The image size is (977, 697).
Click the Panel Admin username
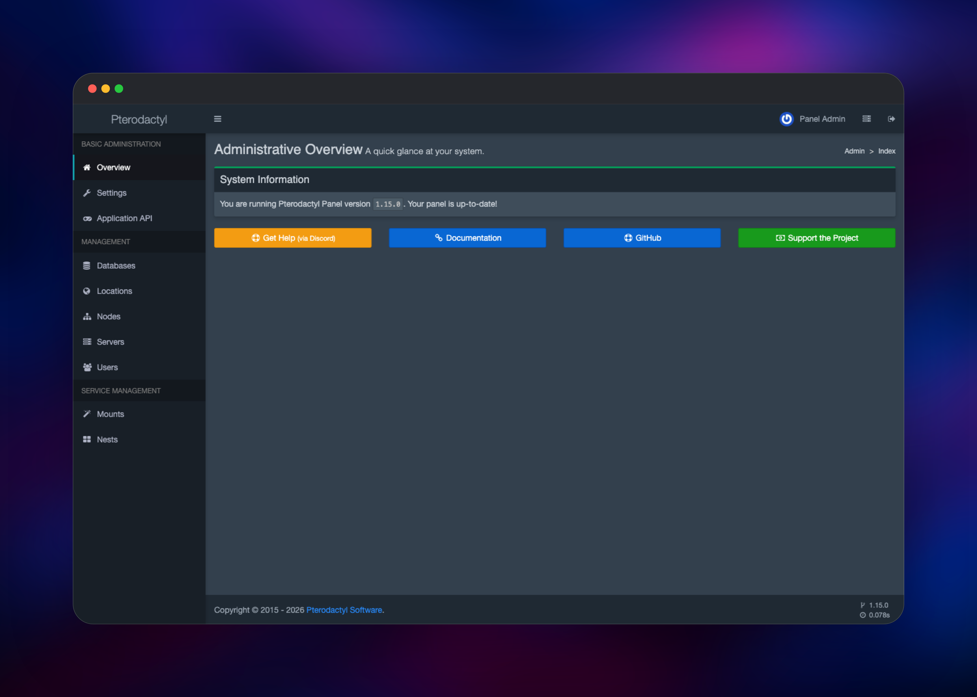click(822, 119)
